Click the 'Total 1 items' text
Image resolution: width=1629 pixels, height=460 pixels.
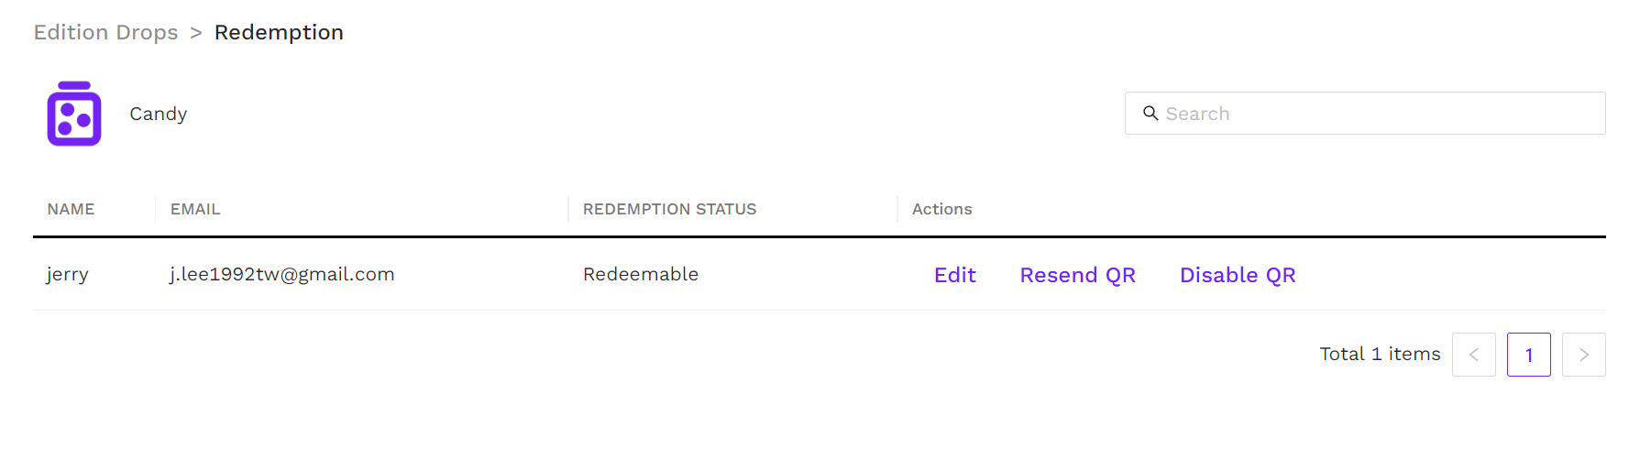tap(1380, 354)
